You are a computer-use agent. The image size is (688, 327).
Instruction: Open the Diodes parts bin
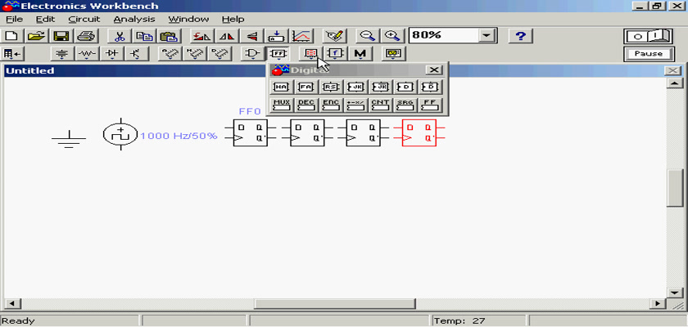pyautogui.click(x=111, y=54)
